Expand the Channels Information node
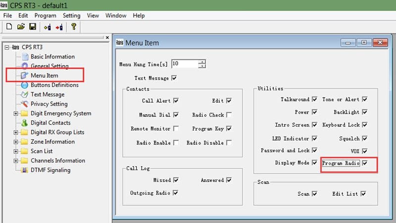The height and width of the screenshot is (223, 396). (x=16, y=161)
